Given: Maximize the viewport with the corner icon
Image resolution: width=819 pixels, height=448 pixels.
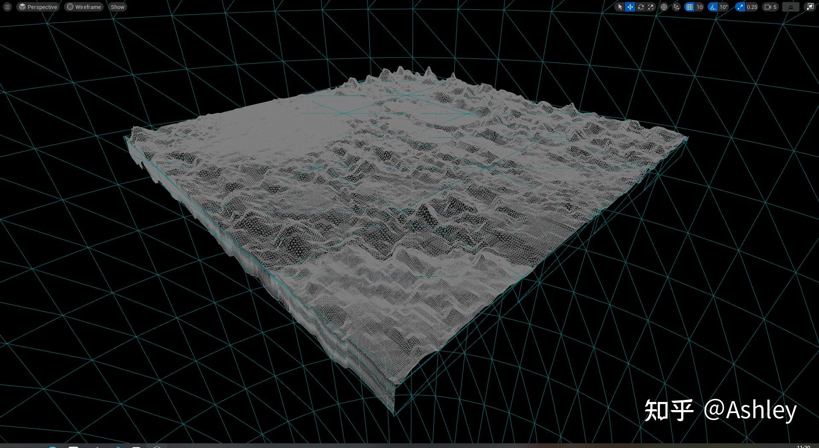Looking at the screenshot, I should 810,7.
